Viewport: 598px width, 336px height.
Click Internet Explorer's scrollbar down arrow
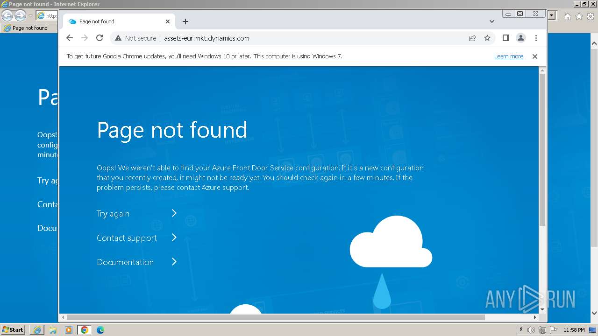(594, 313)
